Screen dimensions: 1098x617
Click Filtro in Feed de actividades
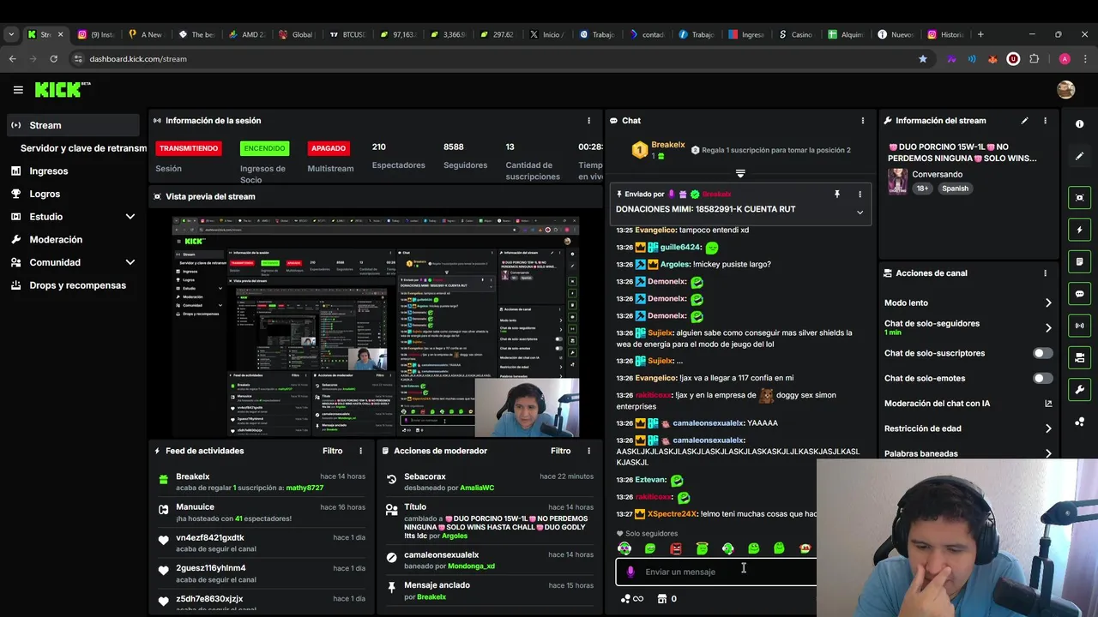332,451
